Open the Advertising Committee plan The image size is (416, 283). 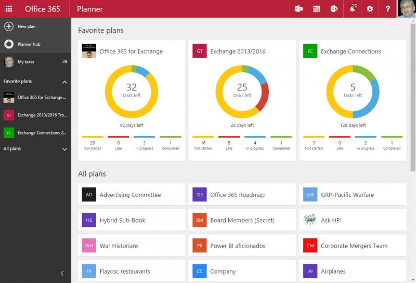(x=132, y=195)
